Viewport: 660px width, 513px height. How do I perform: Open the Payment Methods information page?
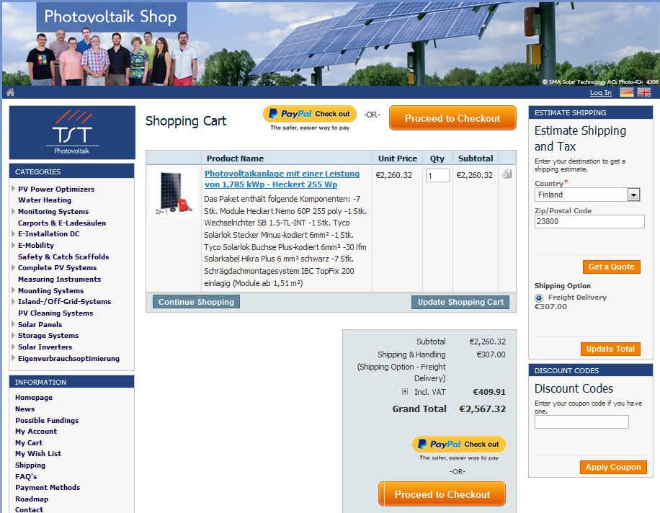(x=48, y=487)
